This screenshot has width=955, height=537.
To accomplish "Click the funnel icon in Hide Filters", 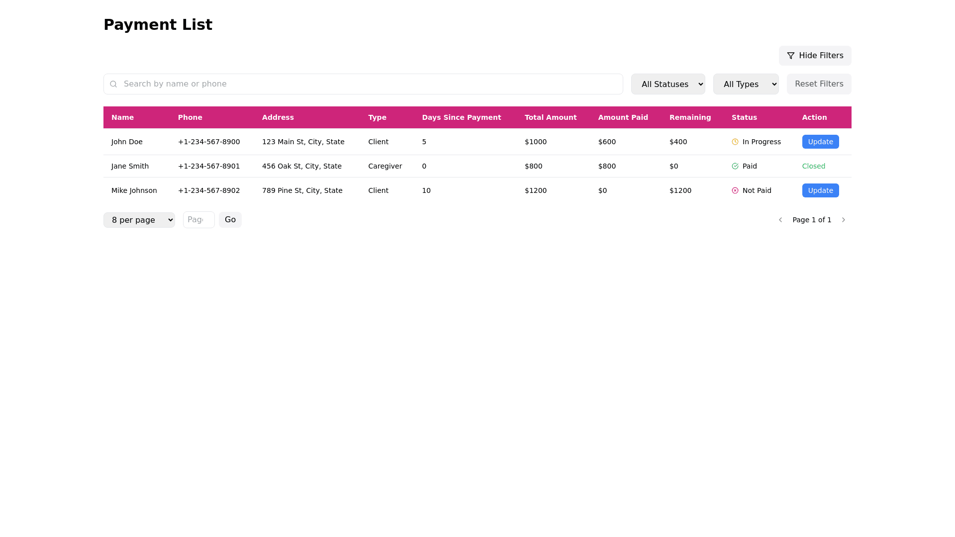I will (790, 56).
